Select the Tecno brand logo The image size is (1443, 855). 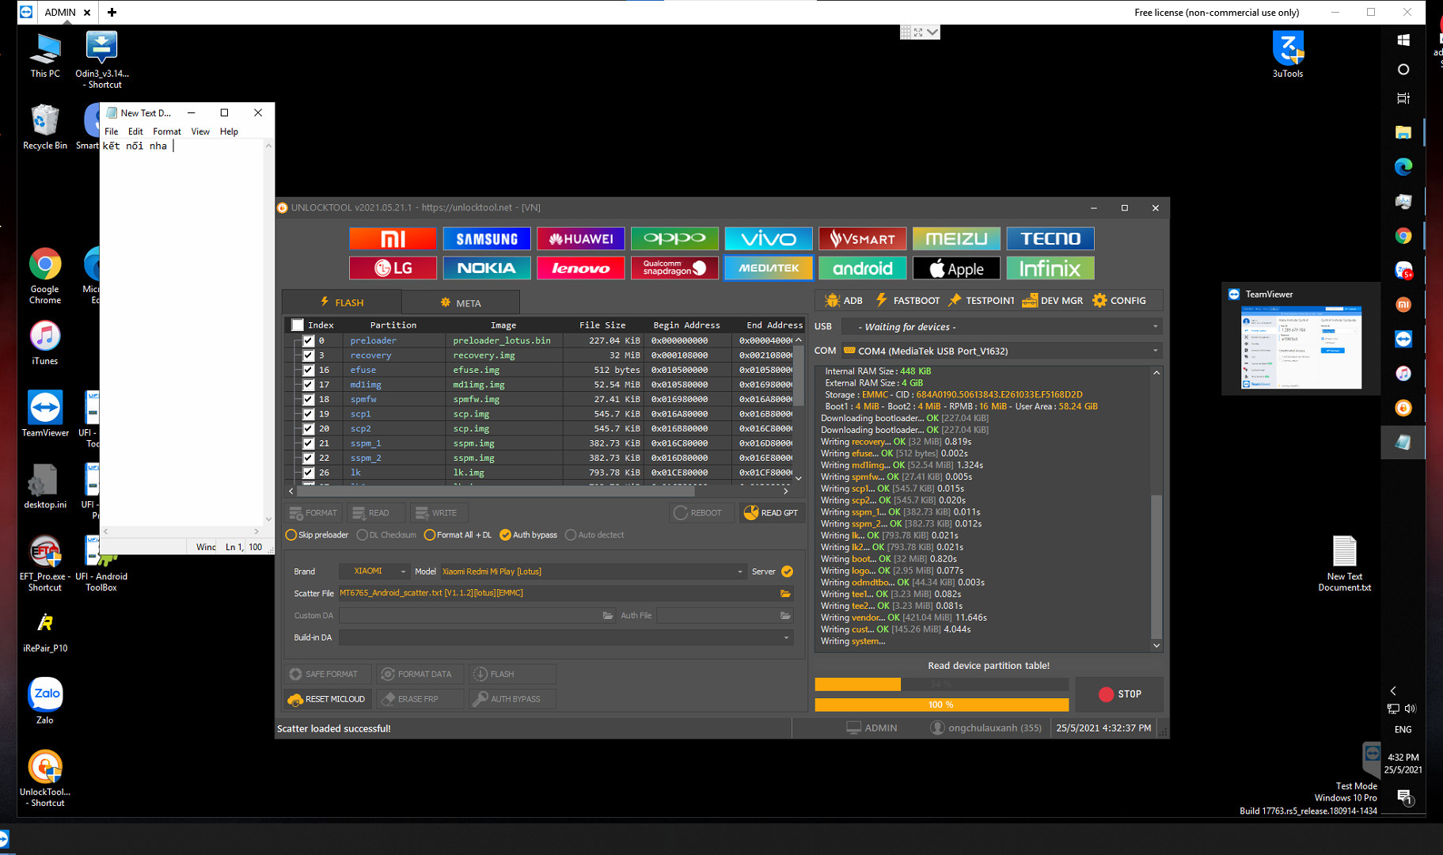point(1050,238)
